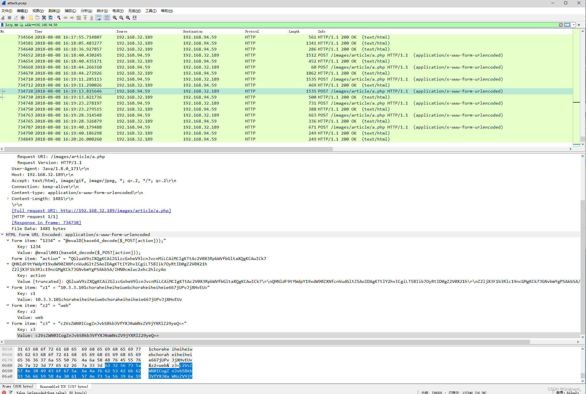The width and height of the screenshot is (586, 394).
Task: Toggle packet list colorization
Action: click(x=107, y=18)
